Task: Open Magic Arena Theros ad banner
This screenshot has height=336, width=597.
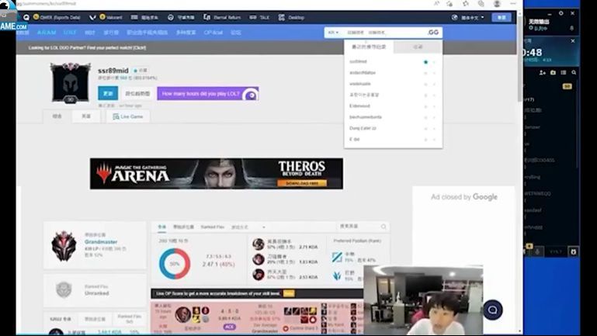Action: [x=217, y=174]
